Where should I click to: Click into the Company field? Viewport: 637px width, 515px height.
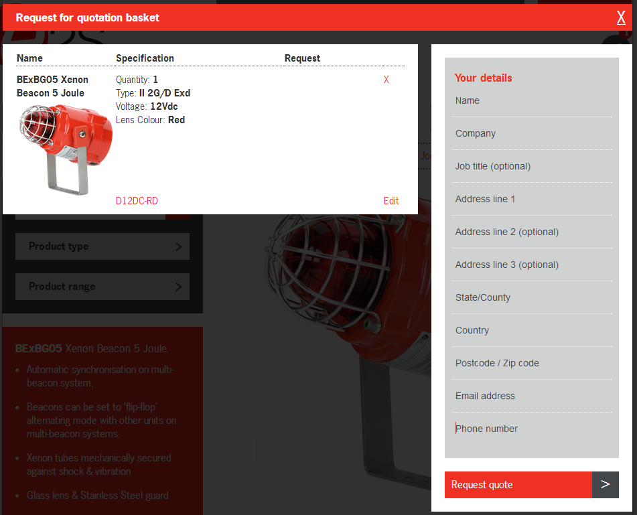pos(533,134)
